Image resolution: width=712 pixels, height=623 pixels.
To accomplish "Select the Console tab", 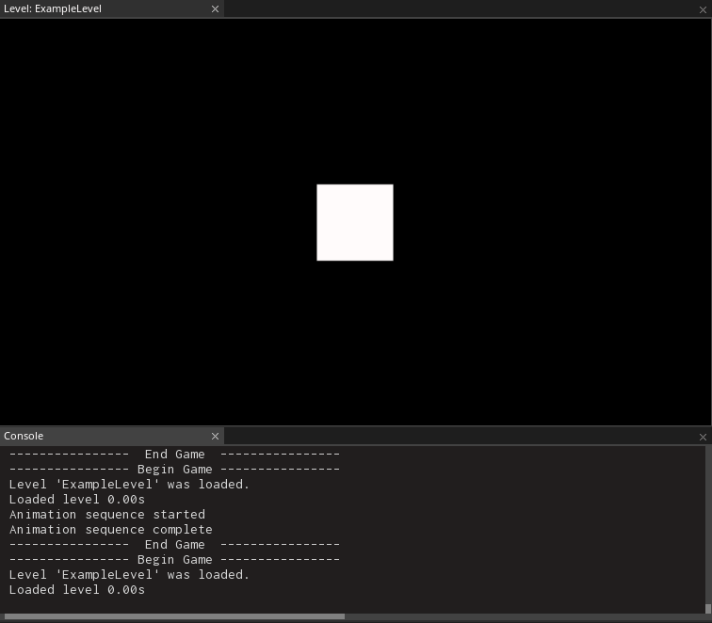I will [111, 436].
